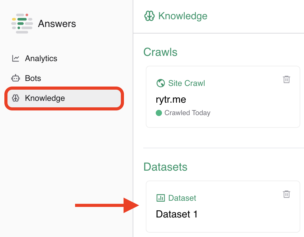Delete the rytr.me site crawl
Screen dimensions: 304x237
point(287,79)
